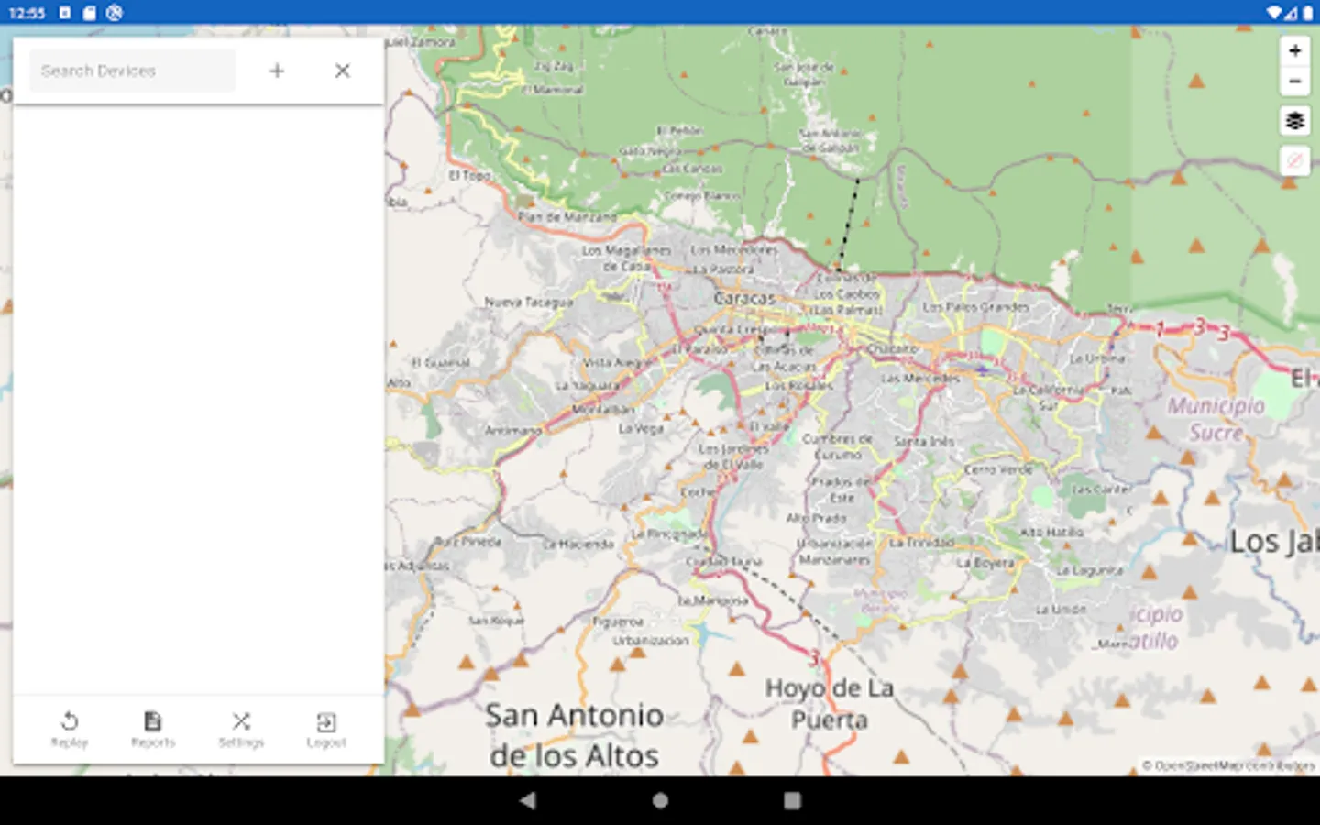Click the Caracas label on the map
This screenshot has width=1320, height=825.
743,299
